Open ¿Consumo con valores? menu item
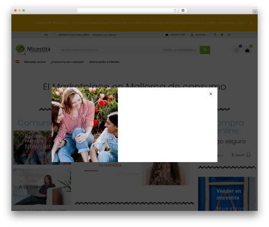 coord(67,62)
